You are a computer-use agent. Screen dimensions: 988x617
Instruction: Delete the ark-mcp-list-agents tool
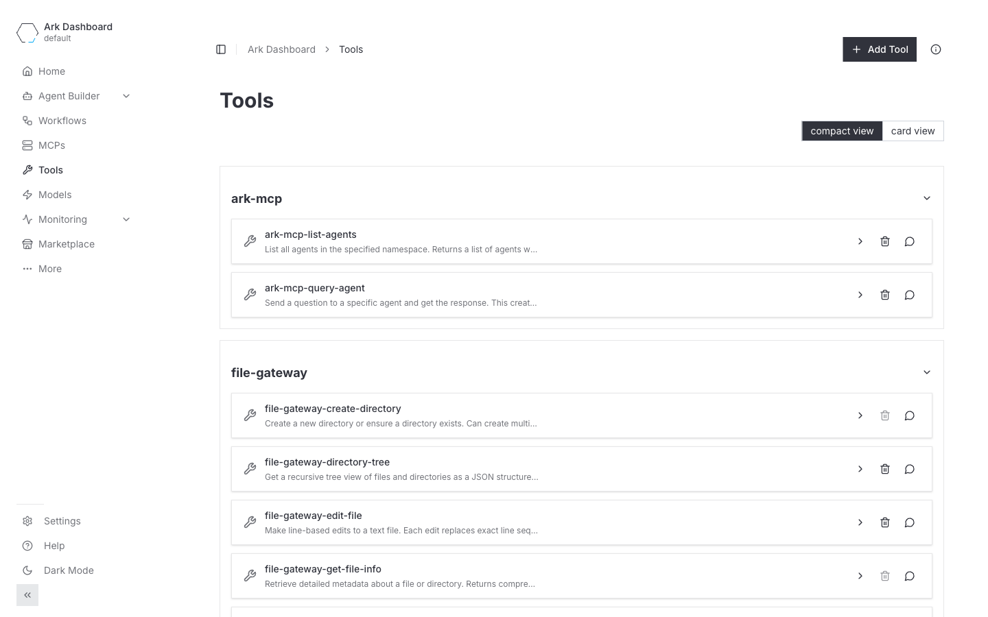pyautogui.click(x=885, y=241)
